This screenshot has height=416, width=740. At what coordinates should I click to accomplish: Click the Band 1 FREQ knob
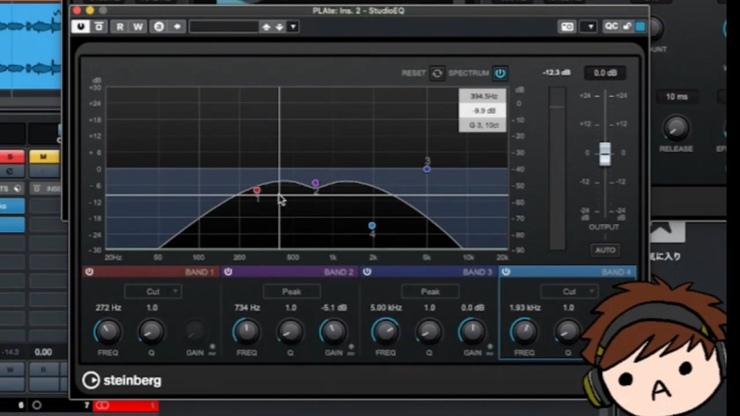coord(108,331)
